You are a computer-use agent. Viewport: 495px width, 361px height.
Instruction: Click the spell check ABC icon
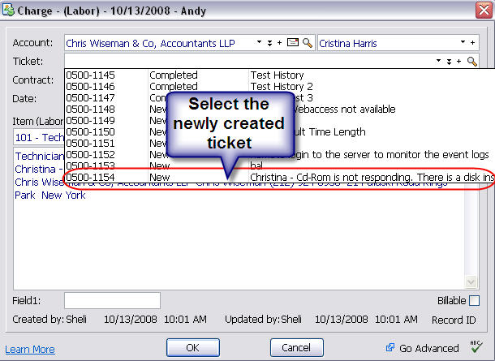(x=476, y=348)
